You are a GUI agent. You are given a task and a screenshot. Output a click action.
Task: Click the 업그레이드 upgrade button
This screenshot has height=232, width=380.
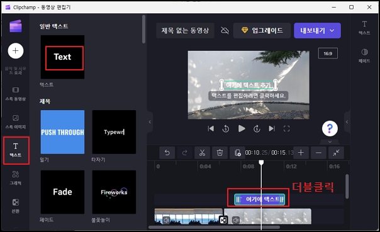[262, 31]
